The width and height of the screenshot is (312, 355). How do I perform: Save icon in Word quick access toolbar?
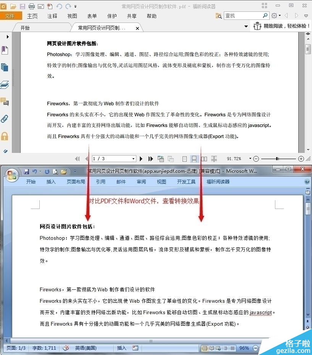pos(26,172)
